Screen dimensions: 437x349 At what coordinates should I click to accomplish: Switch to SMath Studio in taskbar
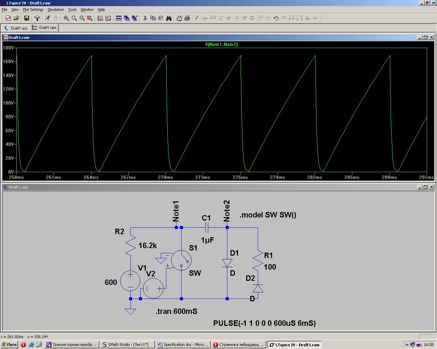pyautogui.click(x=127, y=345)
